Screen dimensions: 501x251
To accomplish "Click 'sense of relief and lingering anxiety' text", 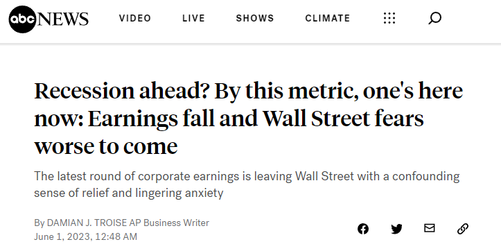I will click(x=128, y=193).
